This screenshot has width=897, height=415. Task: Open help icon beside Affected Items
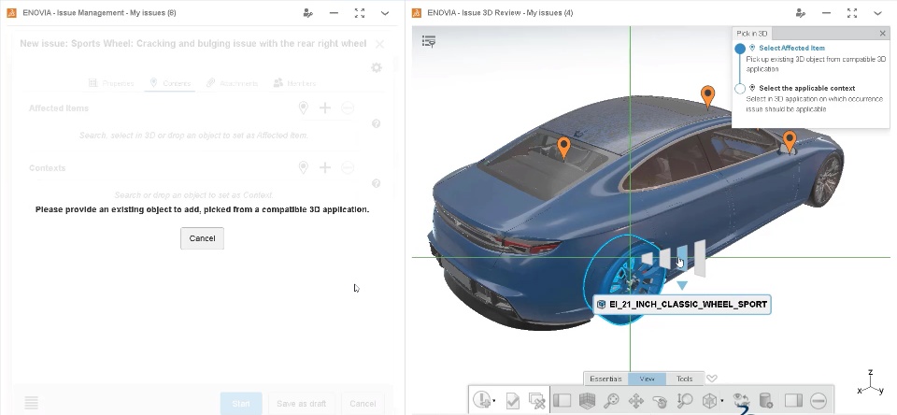pos(376,123)
